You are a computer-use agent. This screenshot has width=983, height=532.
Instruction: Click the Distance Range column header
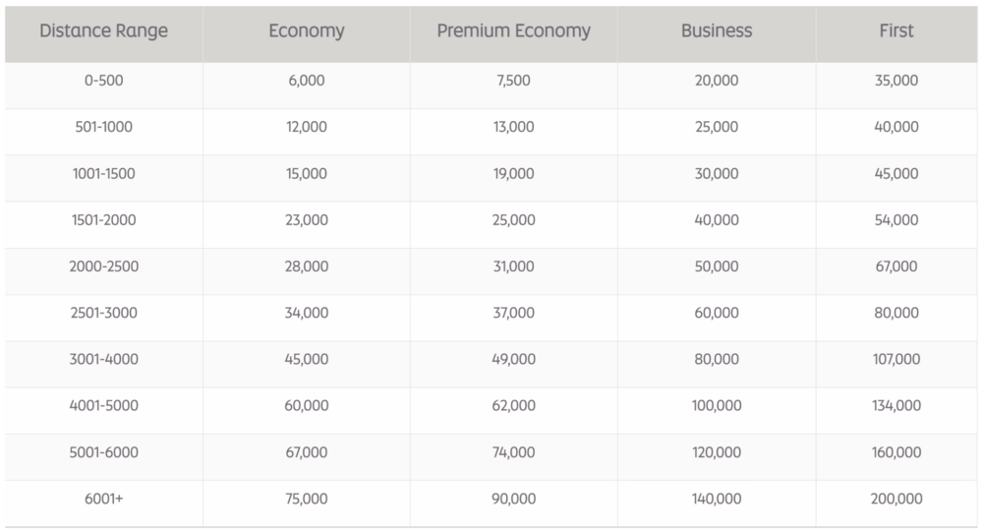(103, 31)
